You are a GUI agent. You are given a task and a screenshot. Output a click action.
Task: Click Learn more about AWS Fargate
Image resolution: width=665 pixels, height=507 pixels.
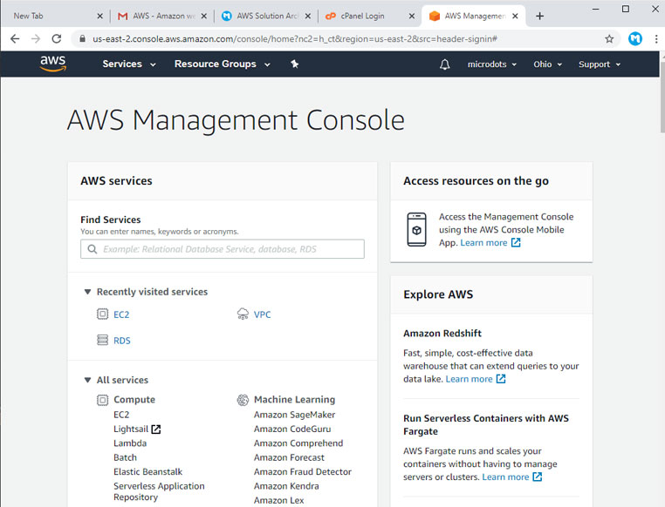point(505,477)
